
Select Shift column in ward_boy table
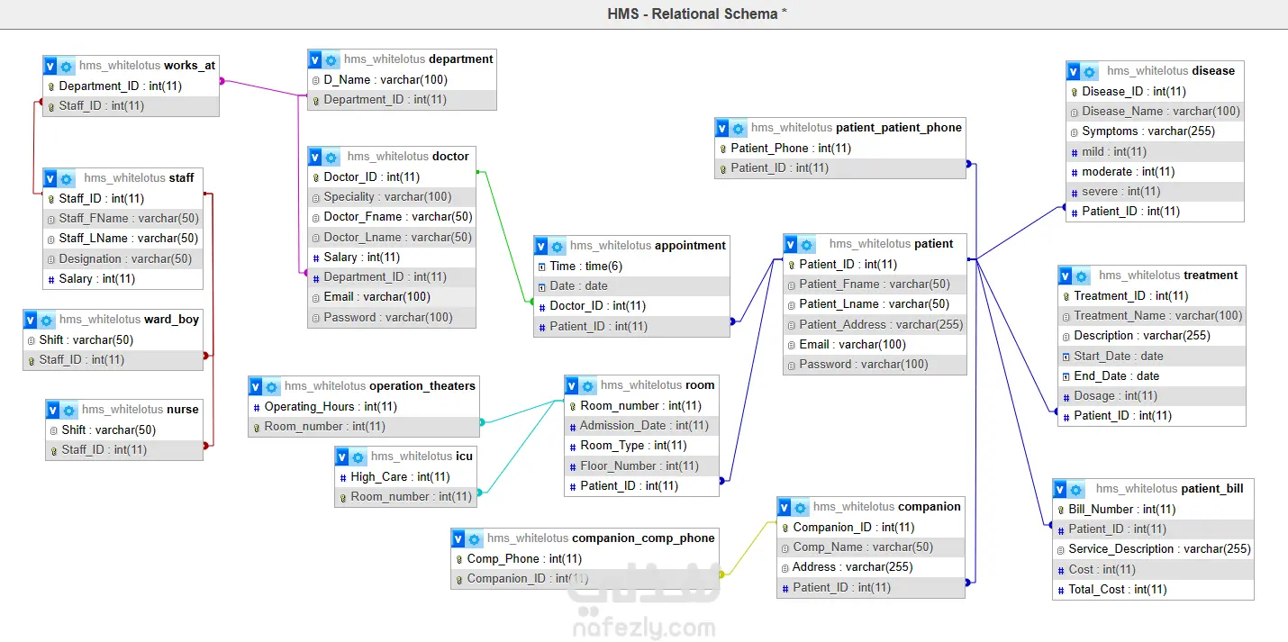113,340
